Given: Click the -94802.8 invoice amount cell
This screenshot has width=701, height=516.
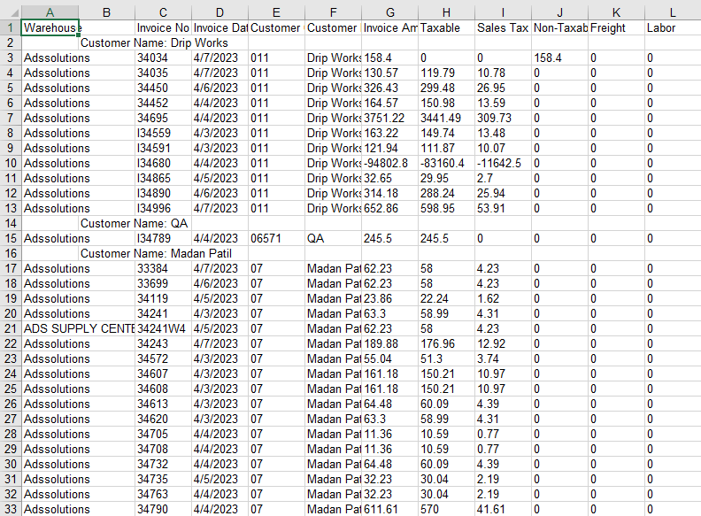Looking at the screenshot, I should 389,163.
